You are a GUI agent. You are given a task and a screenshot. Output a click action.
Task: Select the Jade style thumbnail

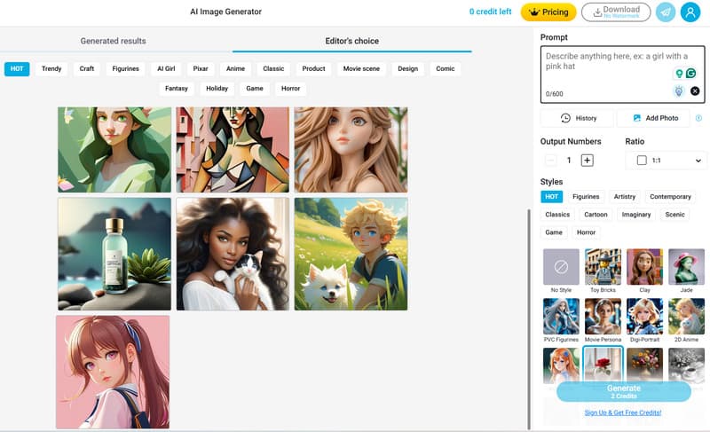(x=686, y=266)
